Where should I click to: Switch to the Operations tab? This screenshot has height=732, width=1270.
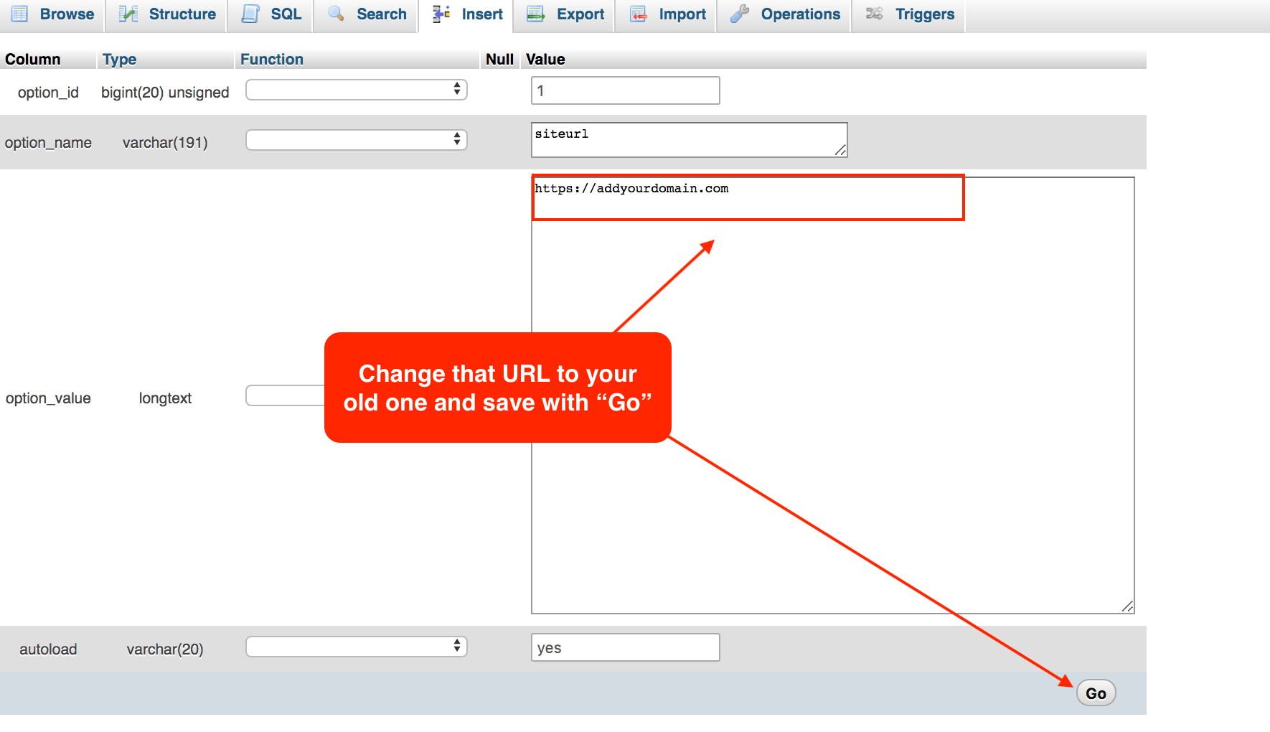click(800, 14)
